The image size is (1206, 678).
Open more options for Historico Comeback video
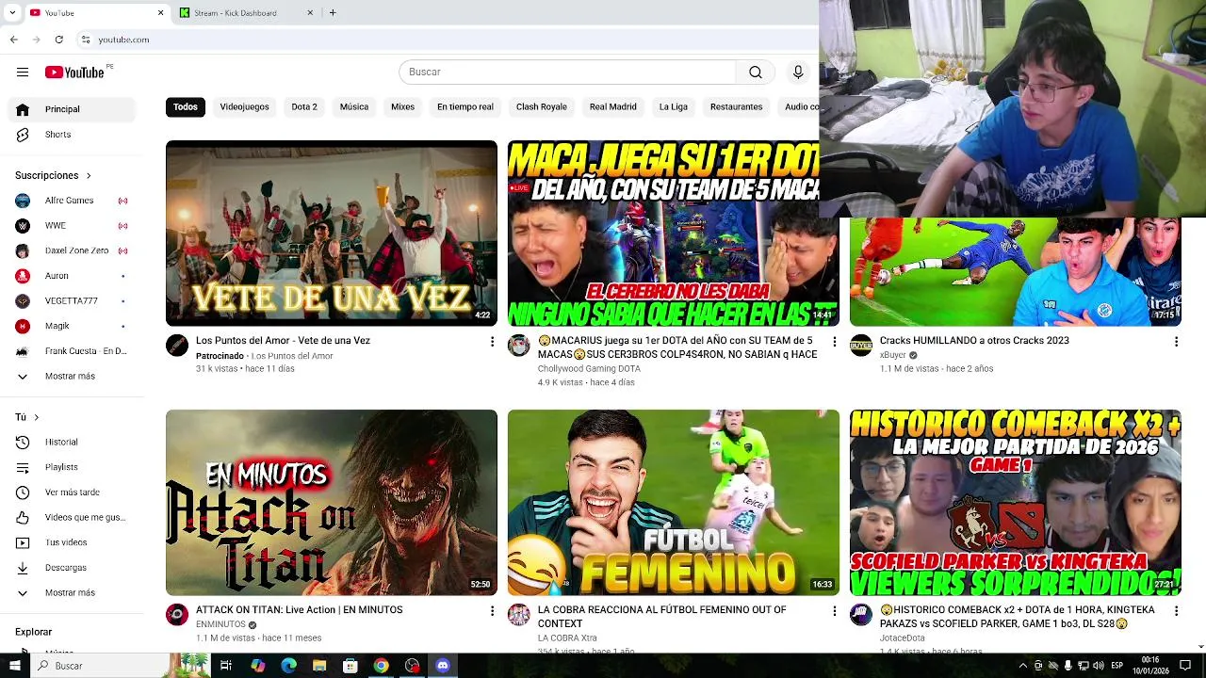click(x=1176, y=611)
